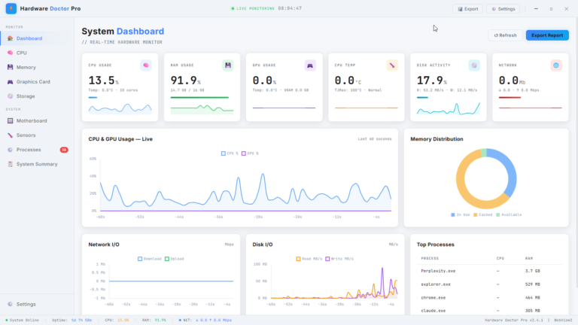
Task: Click the Storage disc icon in sidebar
Action: (10, 96)
